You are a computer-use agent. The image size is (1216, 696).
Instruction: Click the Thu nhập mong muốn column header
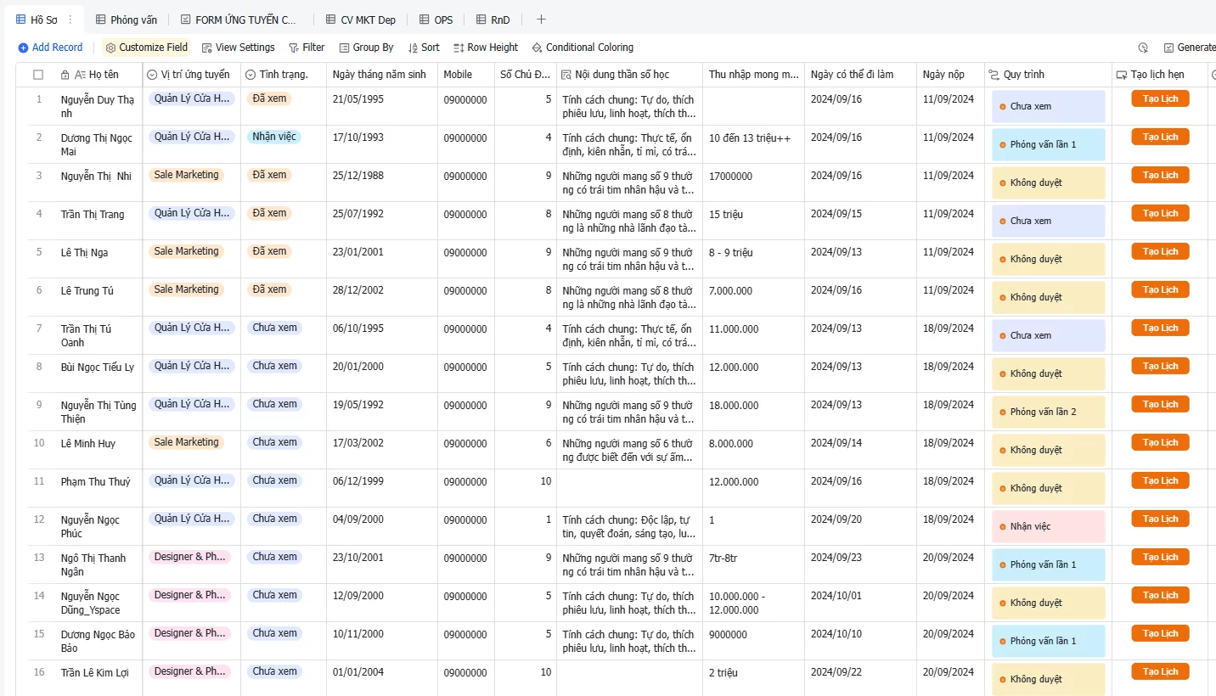(x=753, y=75)
